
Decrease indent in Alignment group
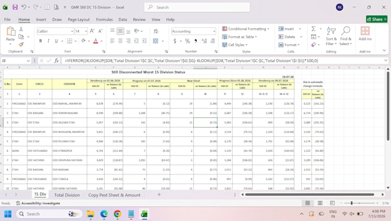pyautogui.click(x=136, y=41)
